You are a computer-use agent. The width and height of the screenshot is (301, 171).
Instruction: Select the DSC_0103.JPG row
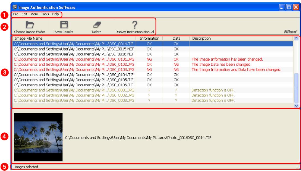pyautogui.click(x=153, y=70)
